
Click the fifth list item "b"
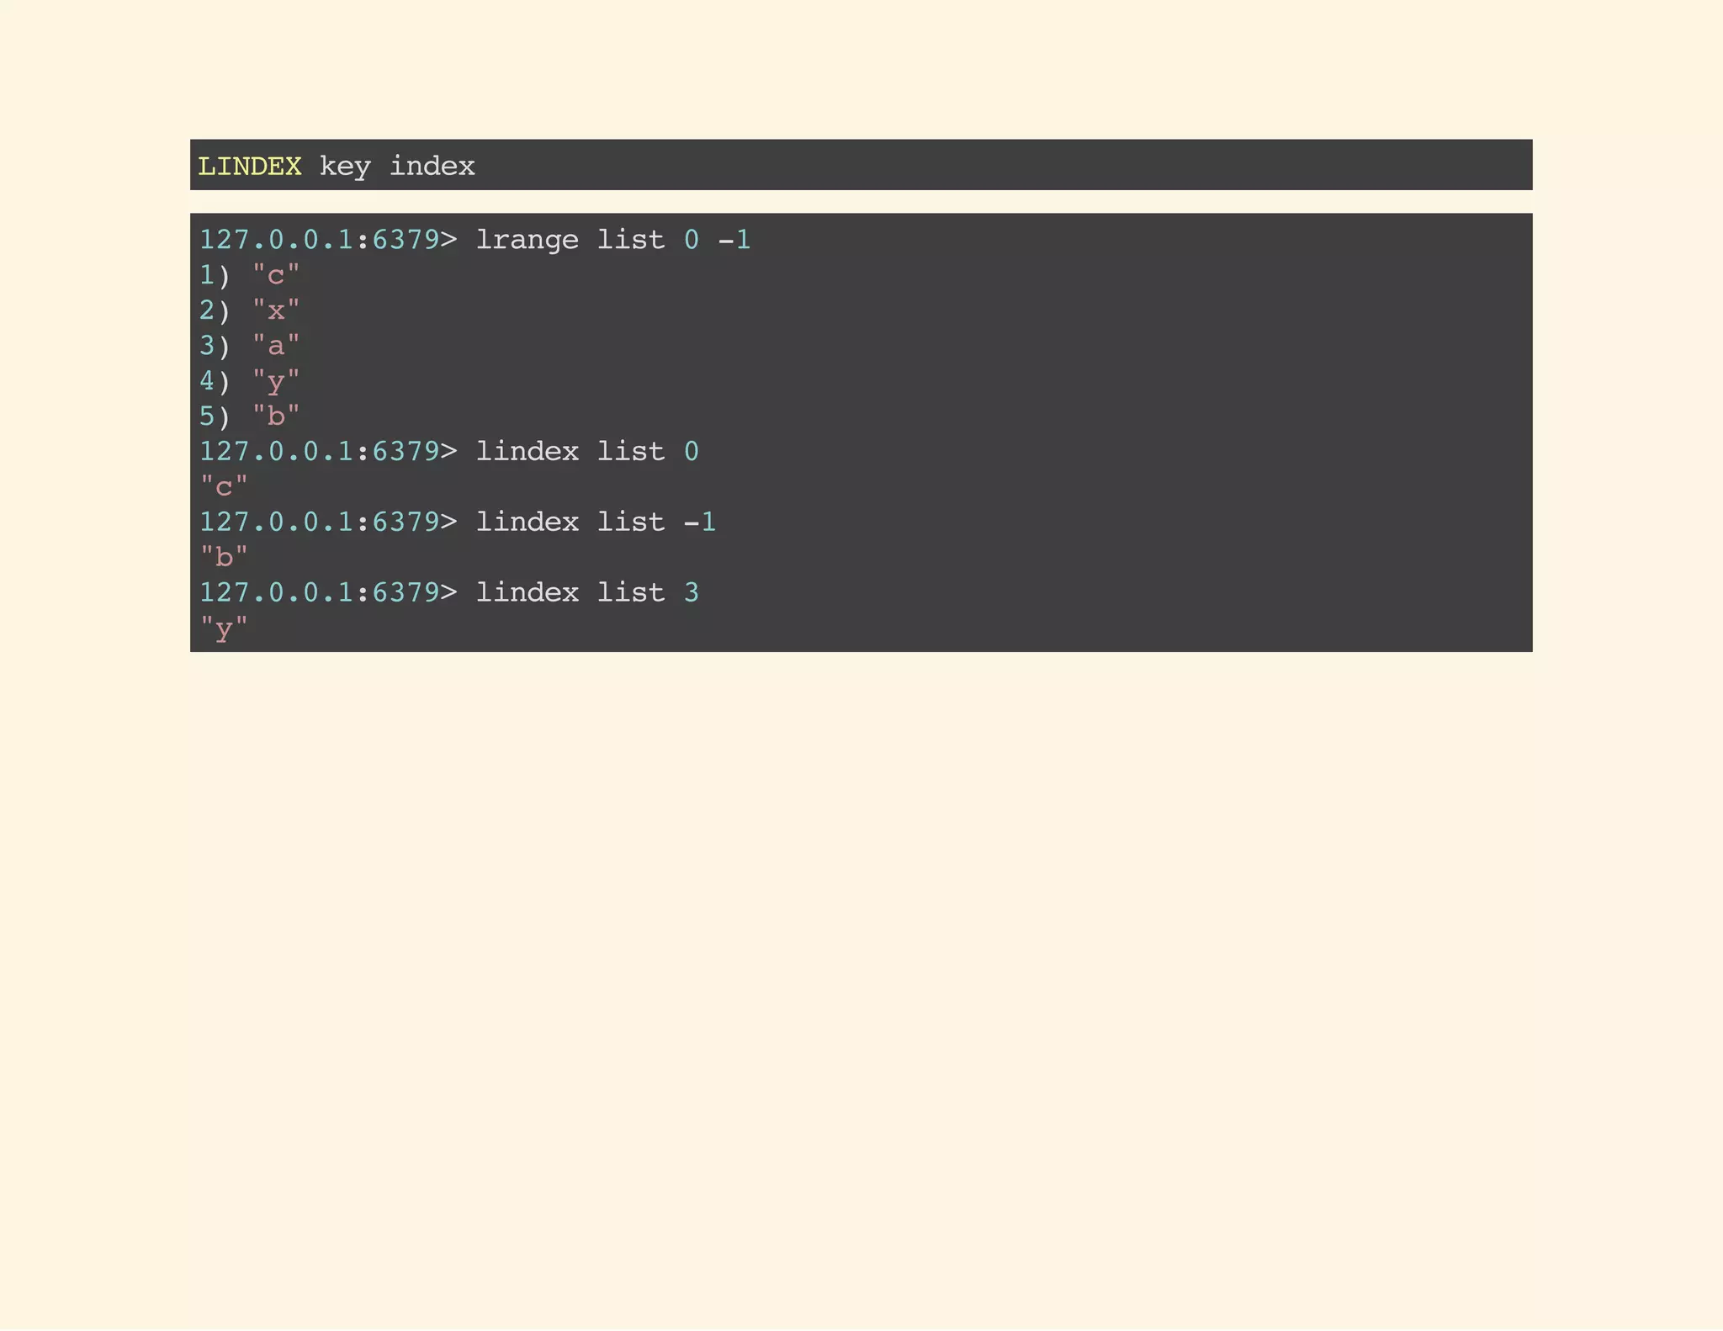tap(276, 416)
